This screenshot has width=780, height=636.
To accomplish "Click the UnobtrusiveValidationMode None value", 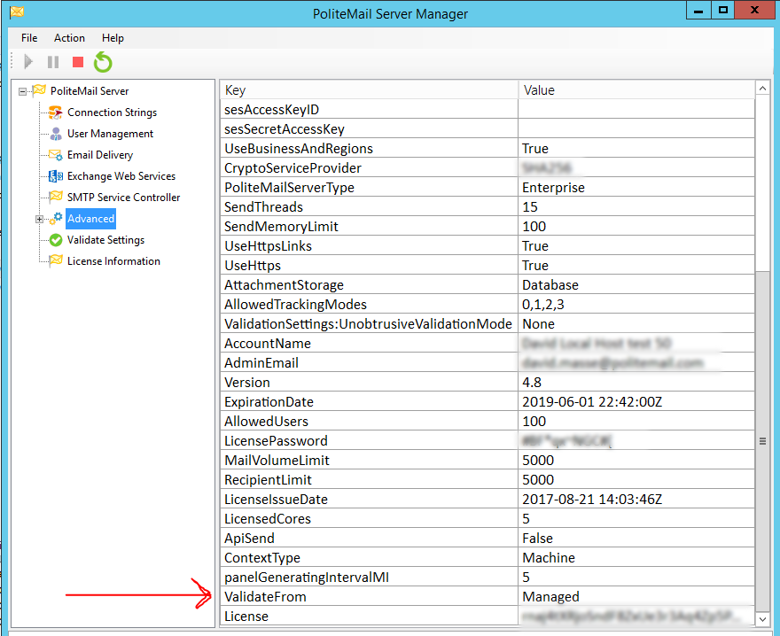I will 636,323.
